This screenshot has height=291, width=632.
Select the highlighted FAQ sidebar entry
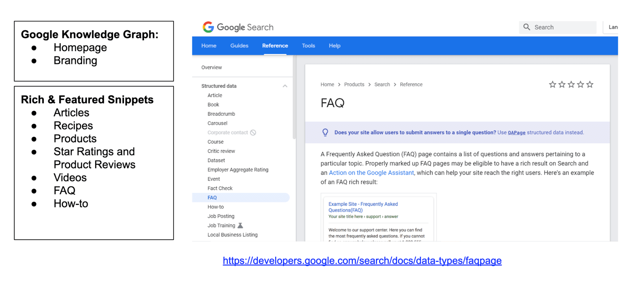click(x=241, y=197)
